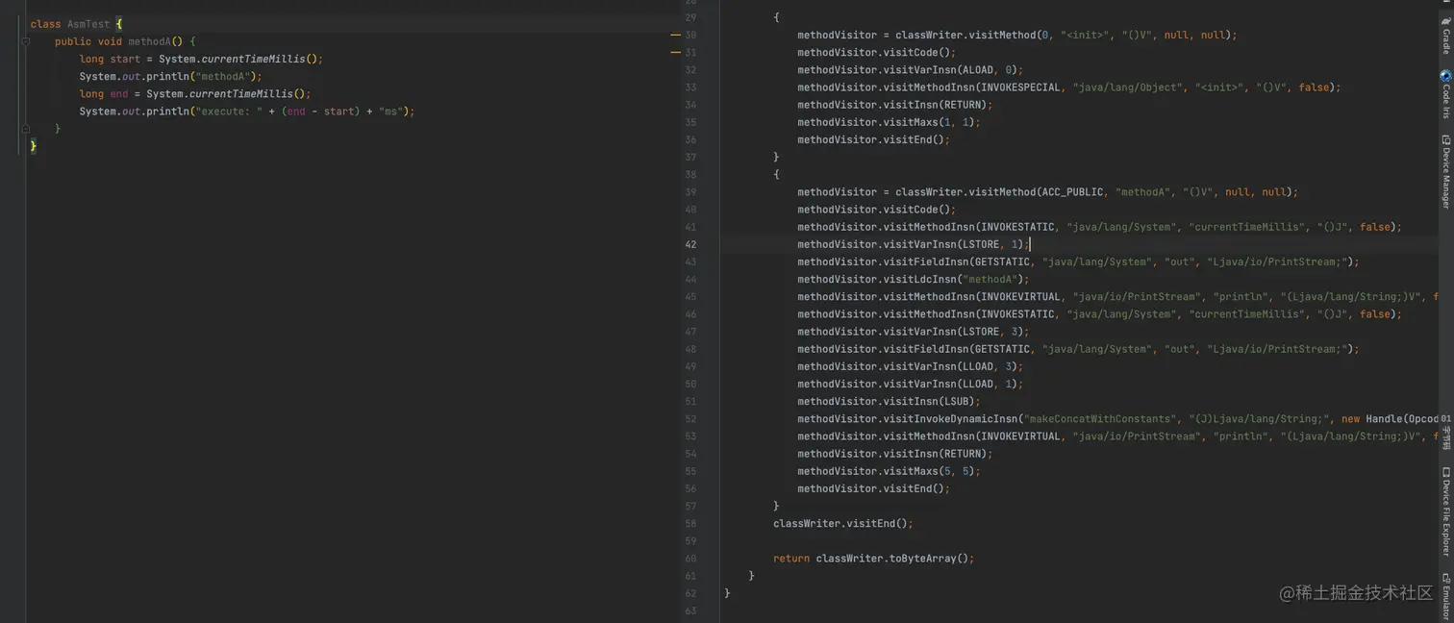This screenshot has width=1454, height=623.
Task: Click line number 30 in the gutter
Action: 689,35
